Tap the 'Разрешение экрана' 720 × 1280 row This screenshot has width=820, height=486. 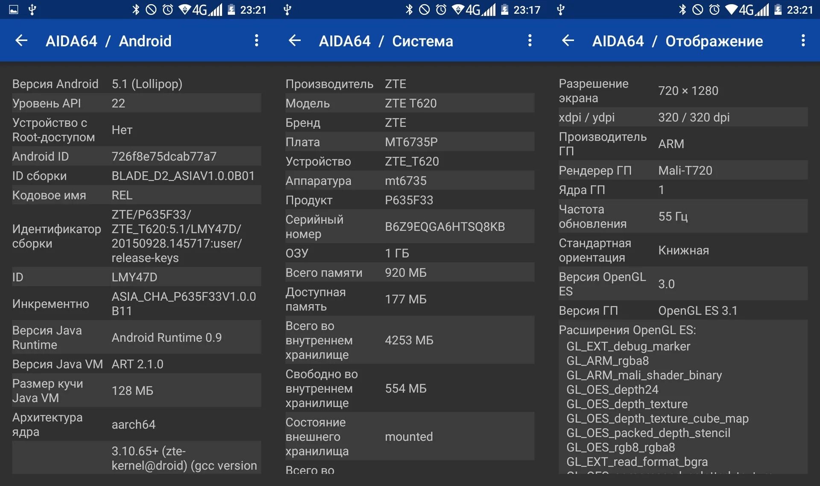pos(683,91)
